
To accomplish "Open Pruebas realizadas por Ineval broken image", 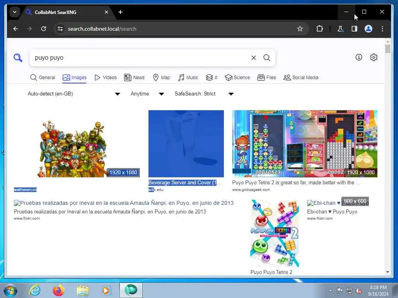I will (124, 203).
